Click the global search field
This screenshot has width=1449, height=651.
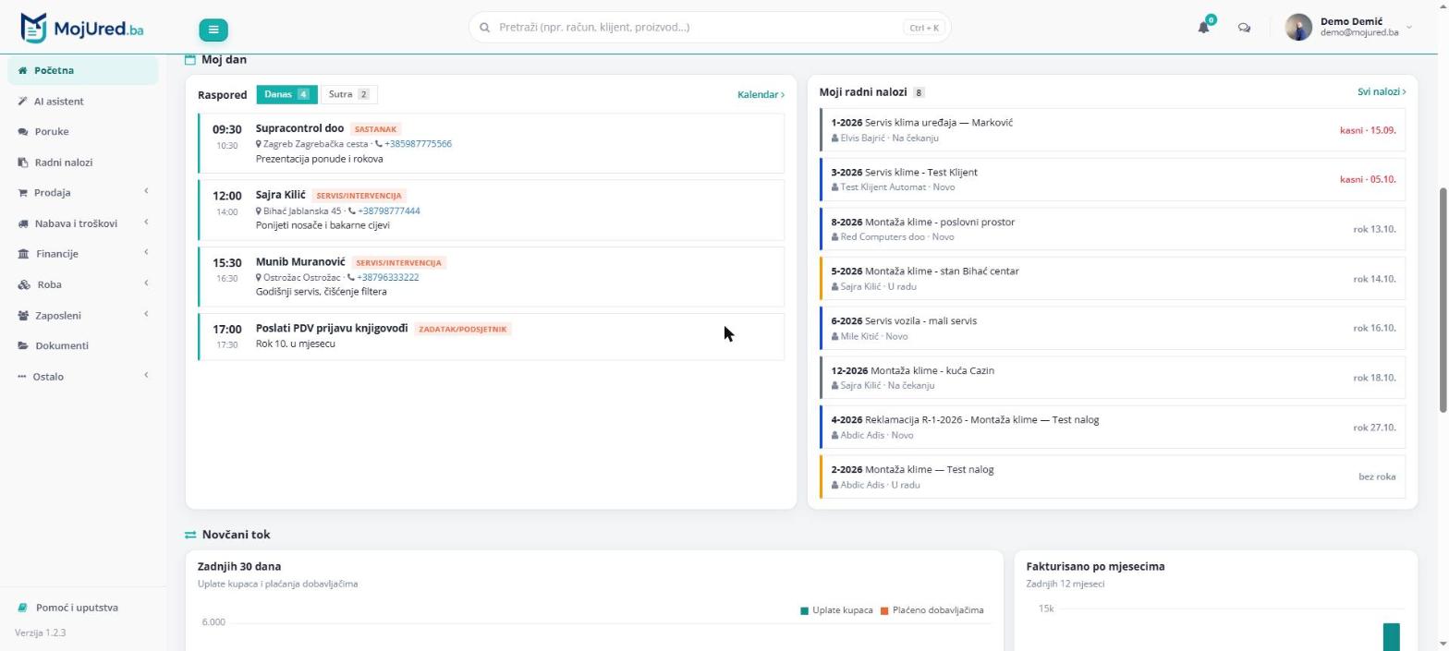point(710,28)
